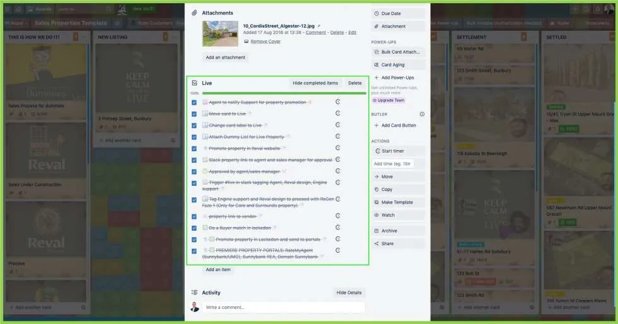Start timer on 'Agent to notify Support' item
The width and height of the screenshot is (618, 324).
338,102
